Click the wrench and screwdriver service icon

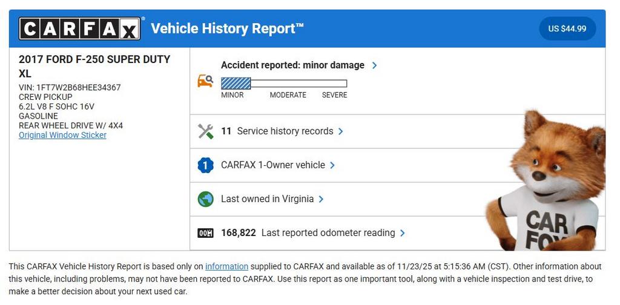(206, 131)
